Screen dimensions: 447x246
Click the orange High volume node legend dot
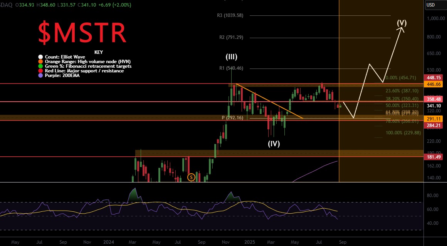[x=41, y=62]
